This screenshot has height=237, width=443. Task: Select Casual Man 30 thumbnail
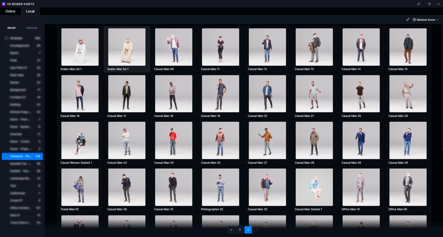pos(127,187)
